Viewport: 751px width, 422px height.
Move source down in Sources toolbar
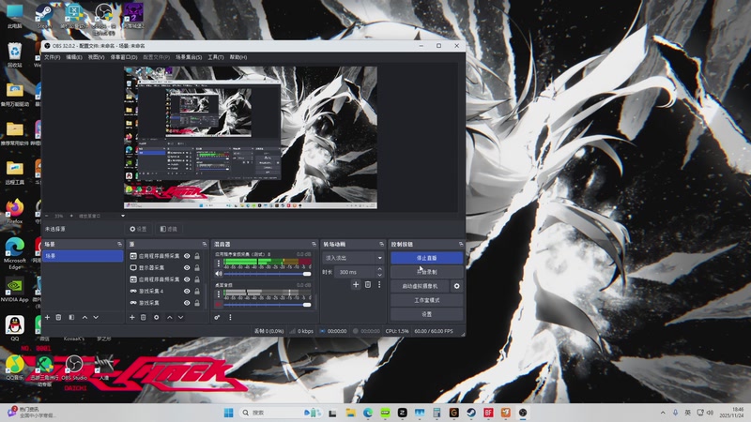[180, 317]
